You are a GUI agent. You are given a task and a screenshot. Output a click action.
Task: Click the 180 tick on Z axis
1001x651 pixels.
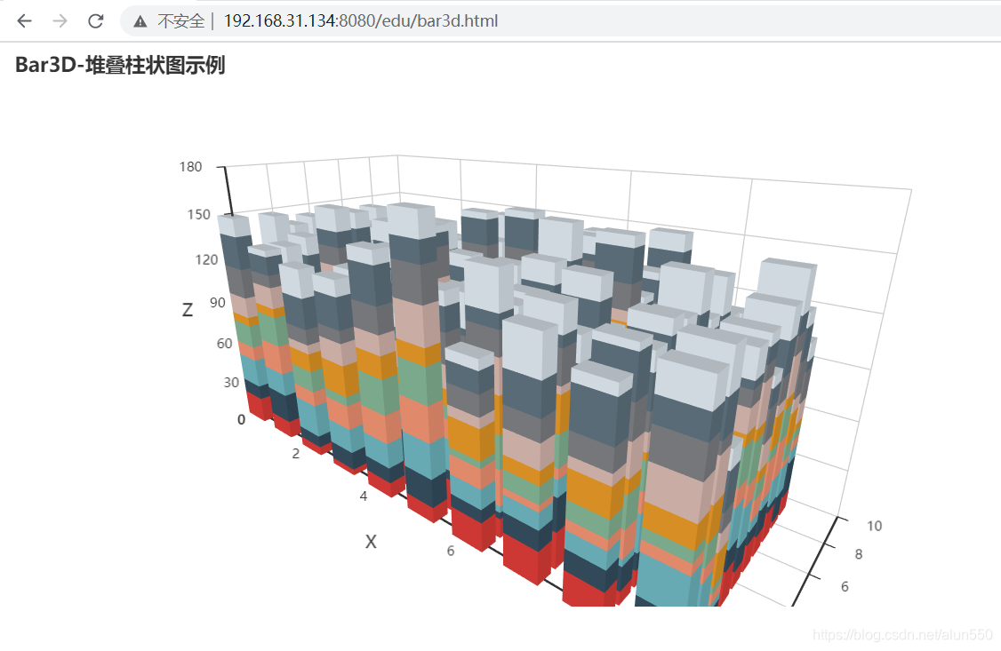pos(190,166)
